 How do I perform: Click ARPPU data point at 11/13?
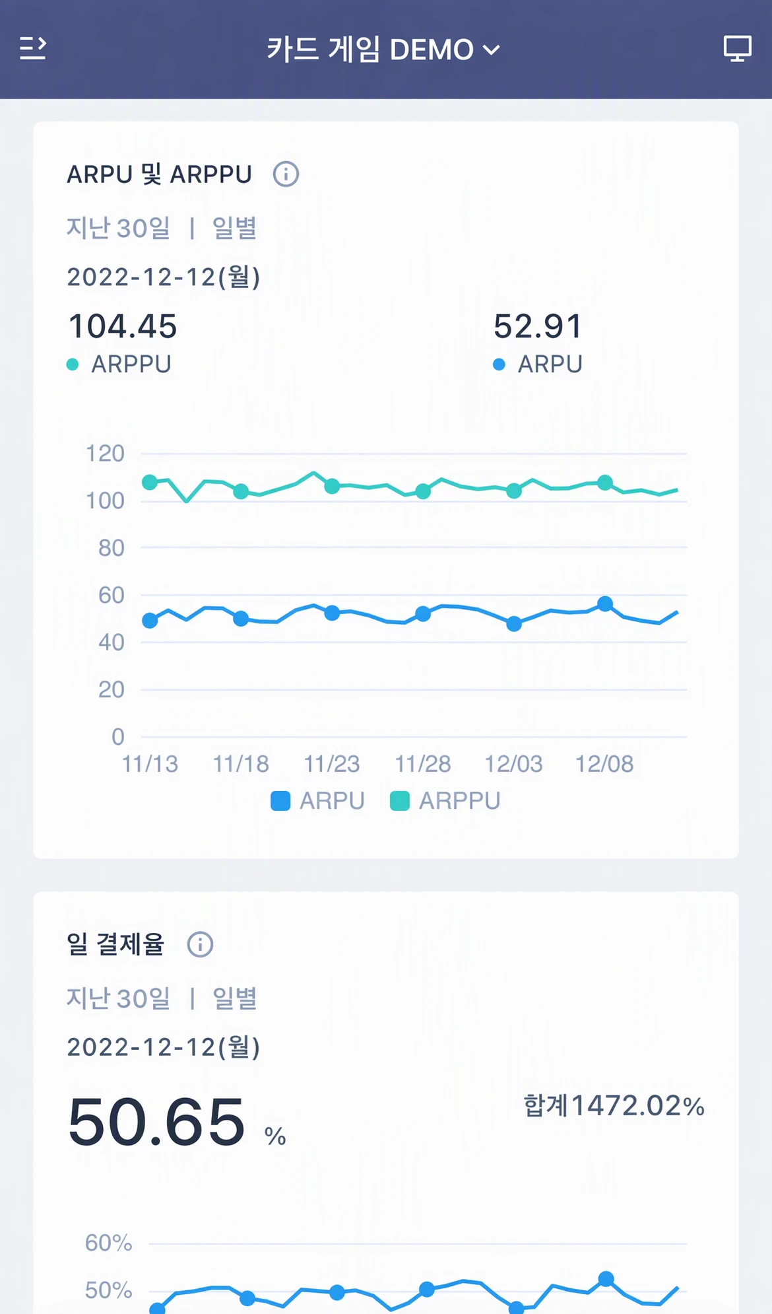pyautogui.click(x=150, y=482)
